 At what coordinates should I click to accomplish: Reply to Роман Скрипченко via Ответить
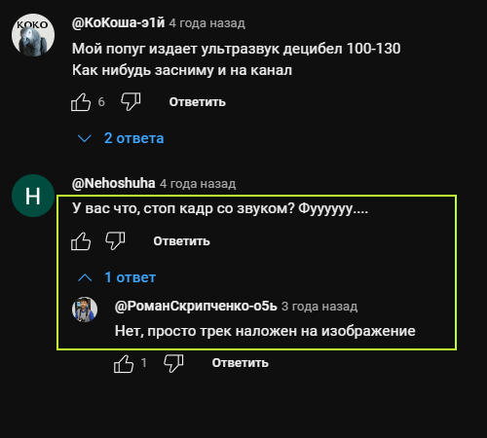point(241,363)
